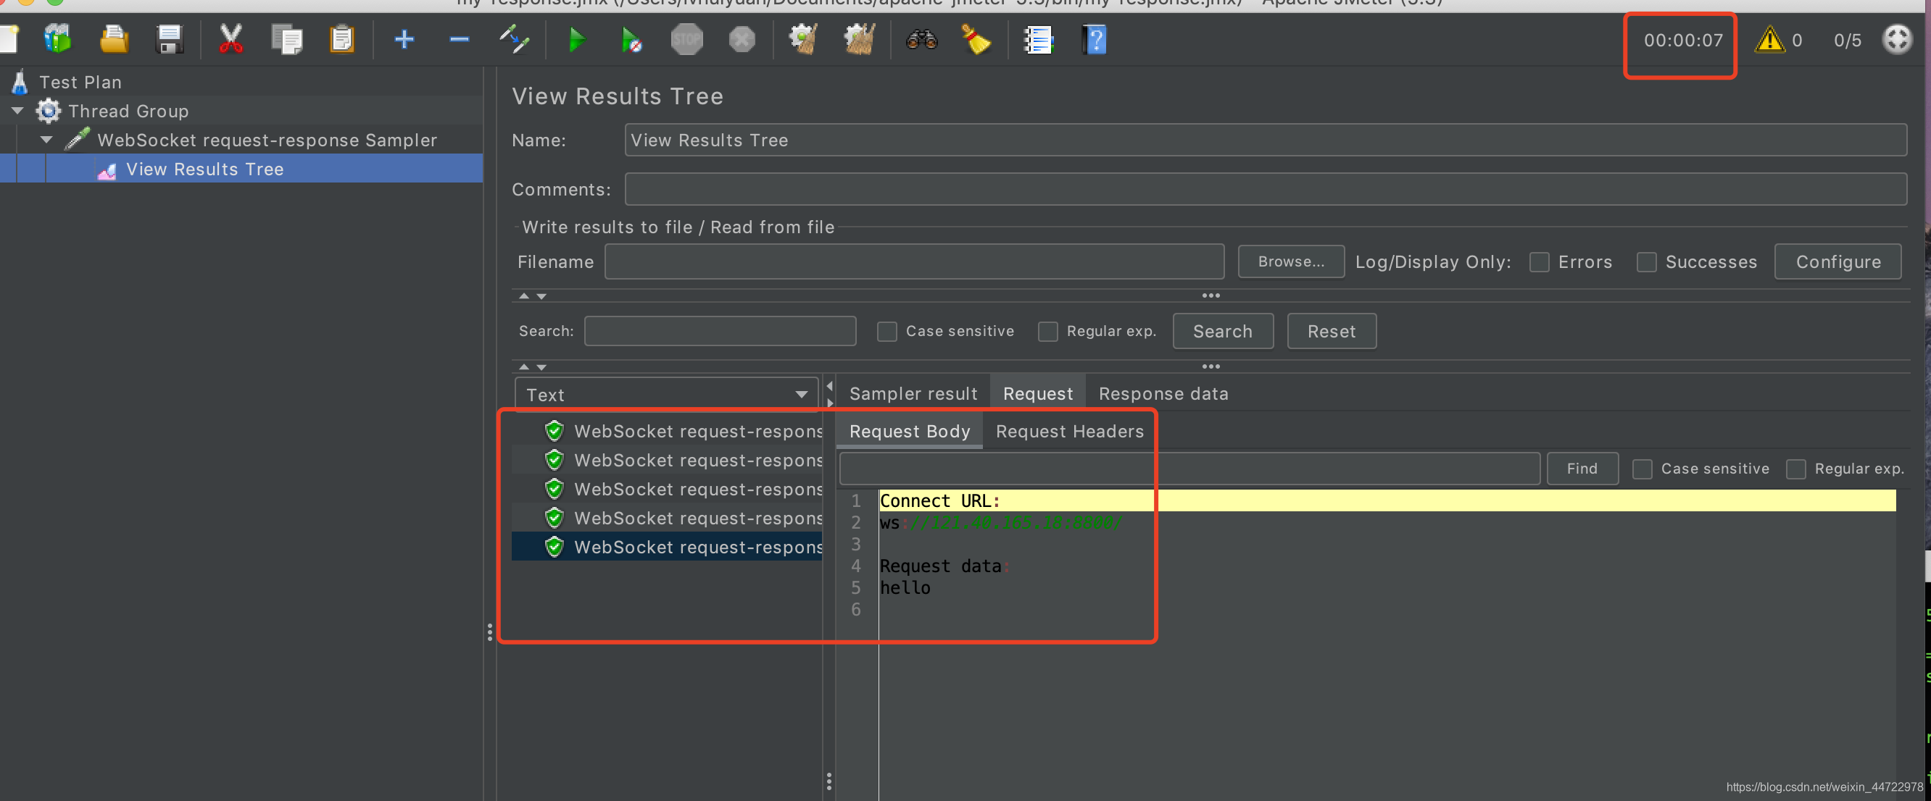The height and width of the screenshot is (801, 1931).
Task: Click the 'hello' request data line
Action: pyautogui.click(x=905, y=588)
